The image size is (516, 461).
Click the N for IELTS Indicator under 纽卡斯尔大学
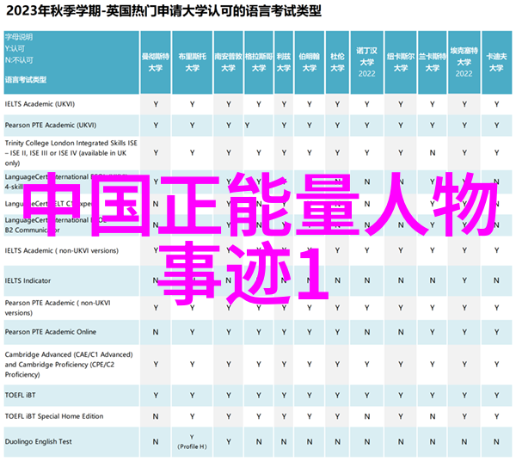[x=401, y=280]
